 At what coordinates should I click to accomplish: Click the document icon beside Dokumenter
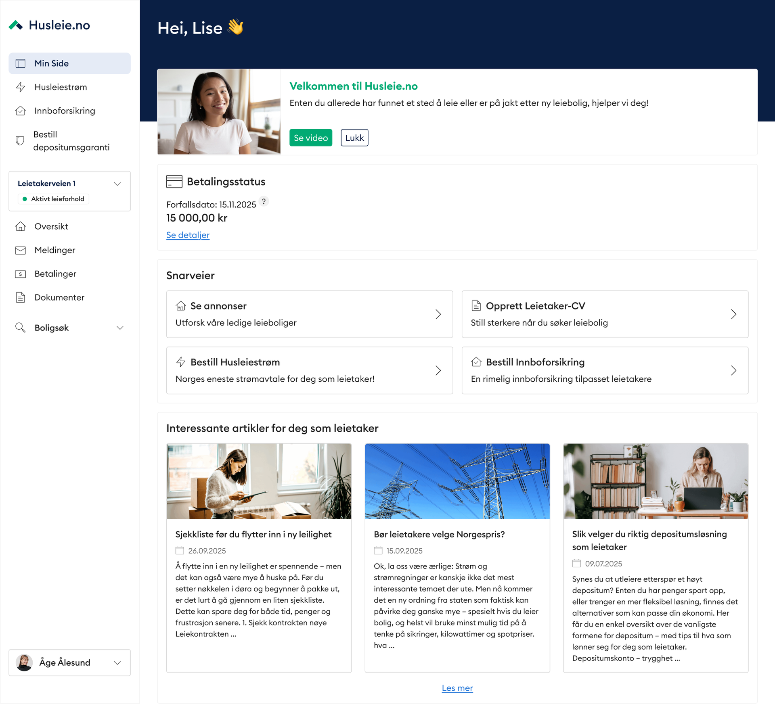(x=21, y=297)
